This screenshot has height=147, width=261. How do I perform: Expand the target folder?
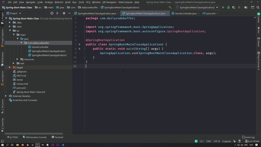(10, 67)
